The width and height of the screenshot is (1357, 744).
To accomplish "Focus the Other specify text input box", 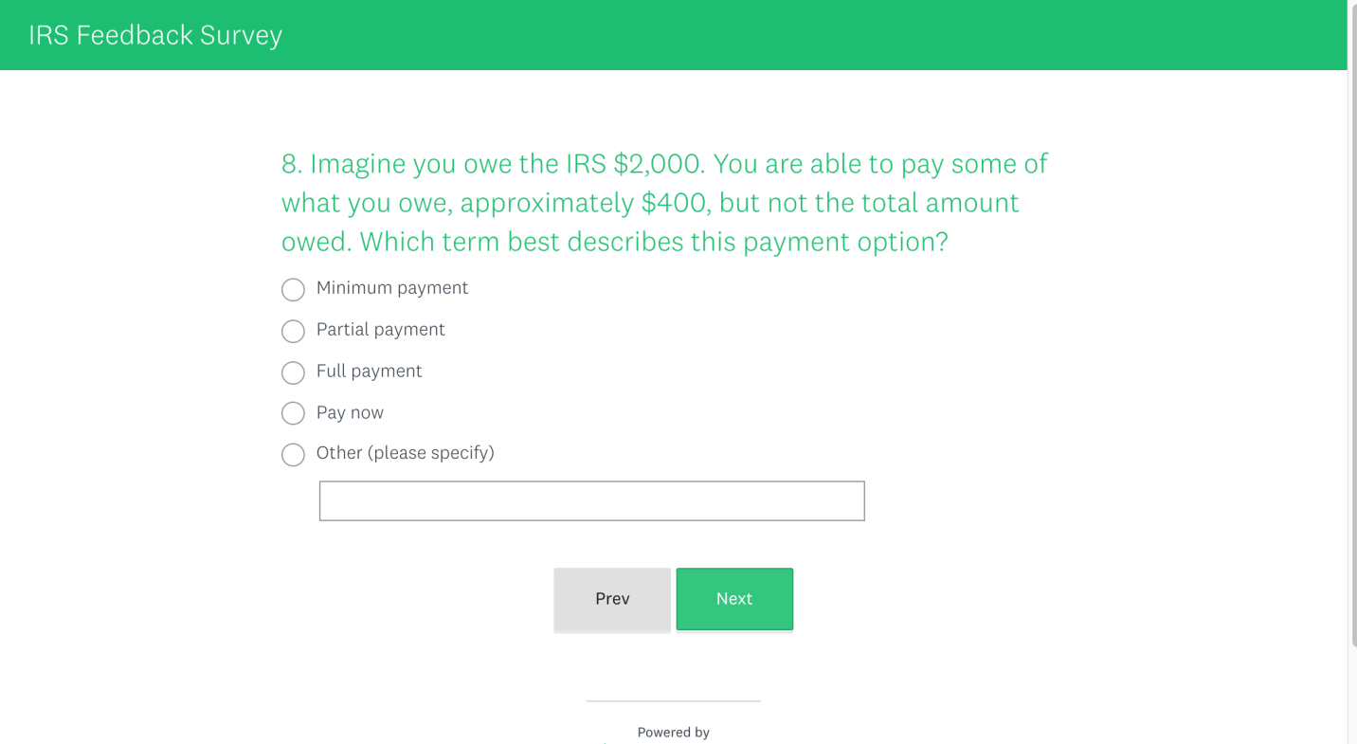I will click(591, 500).
